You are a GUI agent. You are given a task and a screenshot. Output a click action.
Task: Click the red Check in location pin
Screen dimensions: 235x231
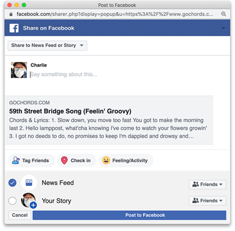[64, 160]
